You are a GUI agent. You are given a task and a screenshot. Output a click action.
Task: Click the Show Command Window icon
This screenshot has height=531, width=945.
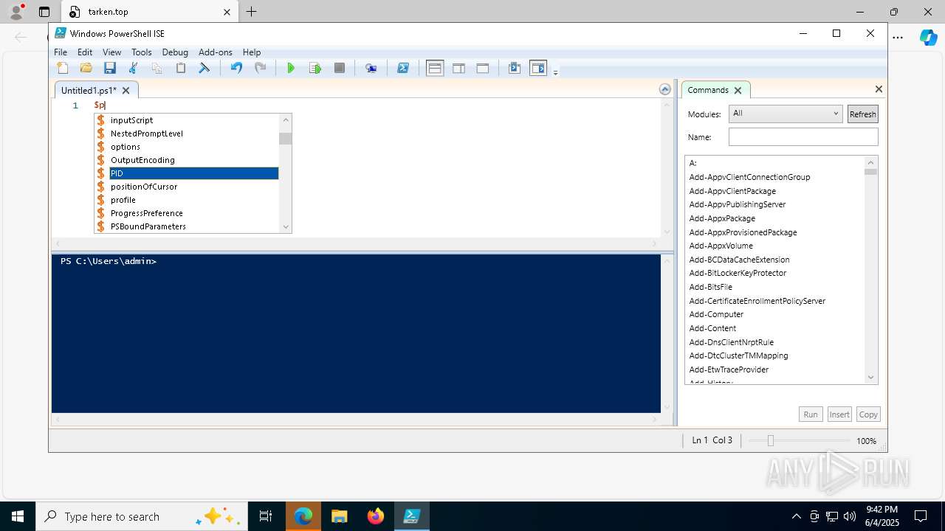(515, 68)
